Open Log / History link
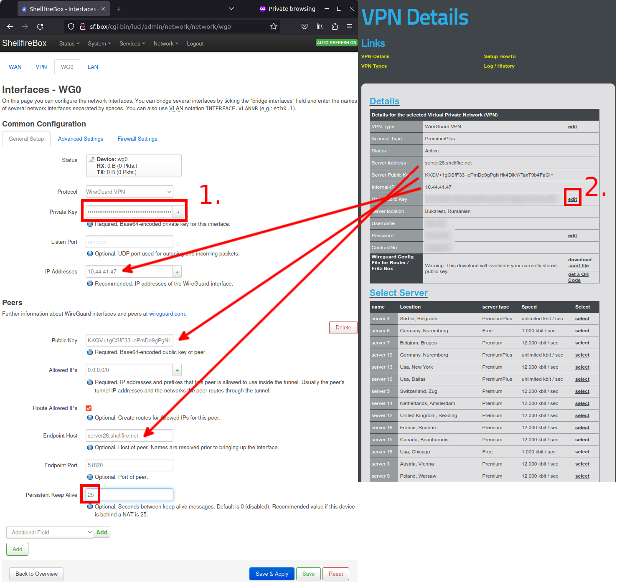 click(x=499, y=66)
